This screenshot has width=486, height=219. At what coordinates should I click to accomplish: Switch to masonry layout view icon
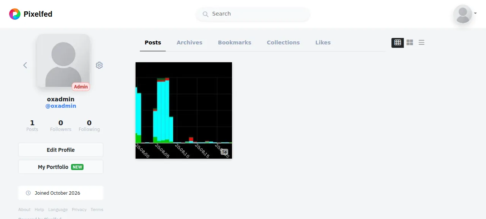pos(410,43)
